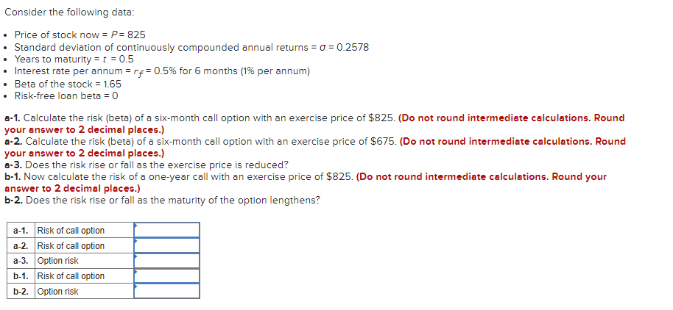Click the blue triangle marker in b-2 answer cell
The image size is (673, 310).
pos(135,286)
